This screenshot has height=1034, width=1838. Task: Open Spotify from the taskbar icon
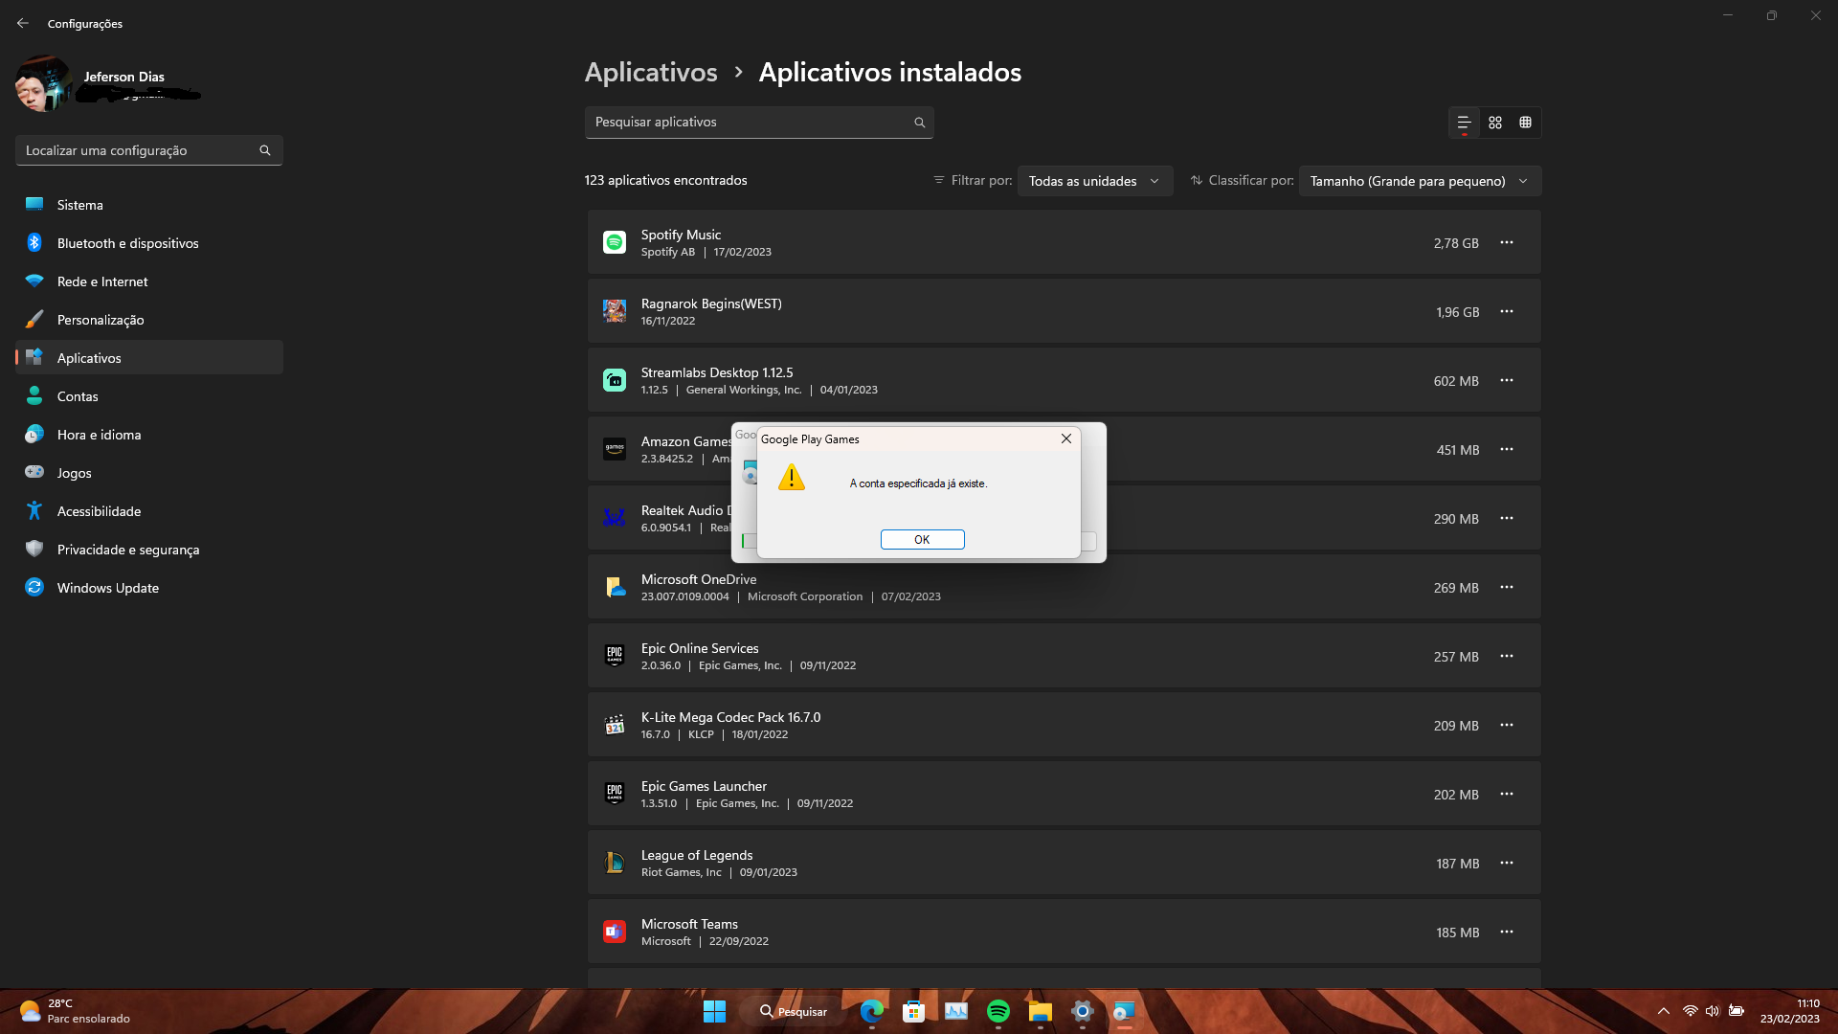click(997, 1010)
